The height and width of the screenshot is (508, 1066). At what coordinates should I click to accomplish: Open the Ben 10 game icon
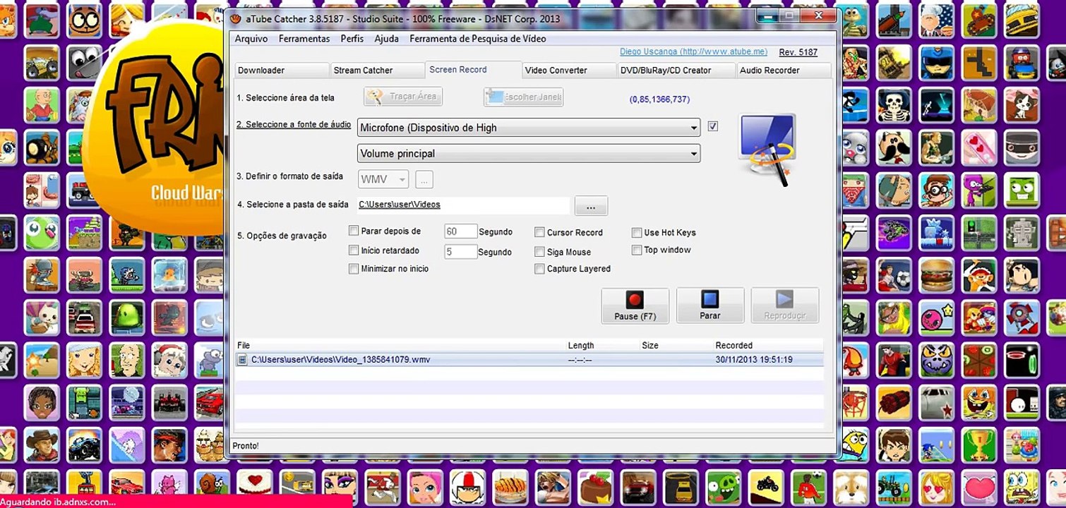895,445
